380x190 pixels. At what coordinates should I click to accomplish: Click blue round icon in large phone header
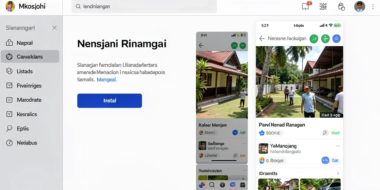point(336,39)
